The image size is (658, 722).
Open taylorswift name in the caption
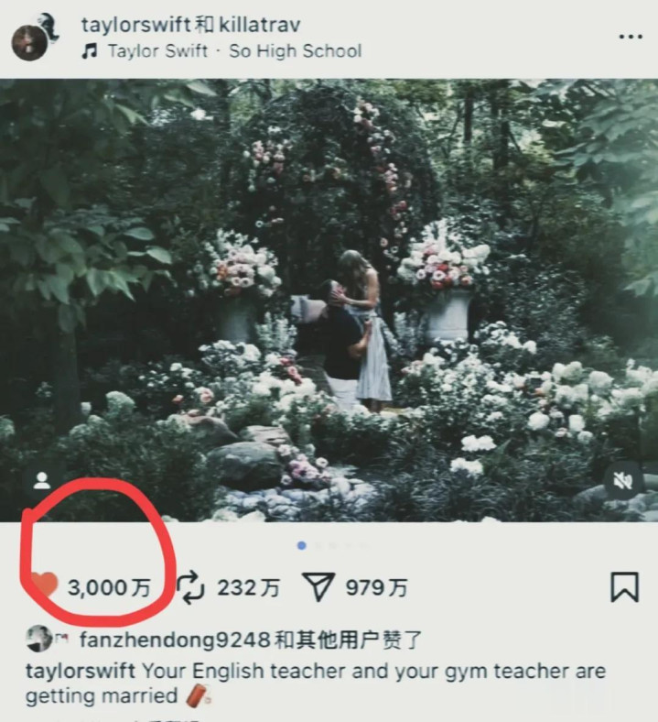tap(81, 672)
